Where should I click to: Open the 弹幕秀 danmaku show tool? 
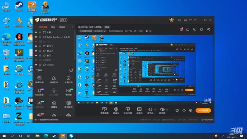[54, 104]
